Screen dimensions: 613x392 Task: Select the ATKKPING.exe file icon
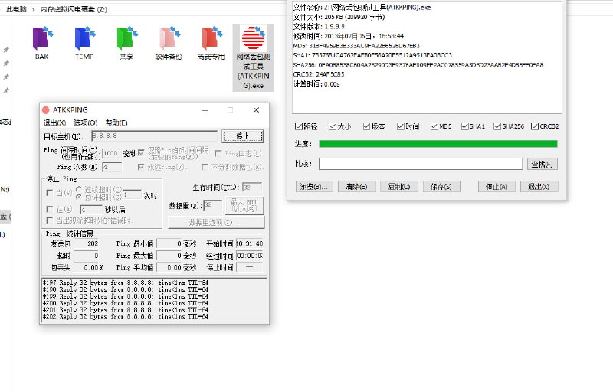253,38
